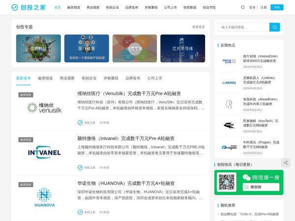Open 融资报道 in top navigation
This screenshot has height=221, width=295.
click(74, 7)
